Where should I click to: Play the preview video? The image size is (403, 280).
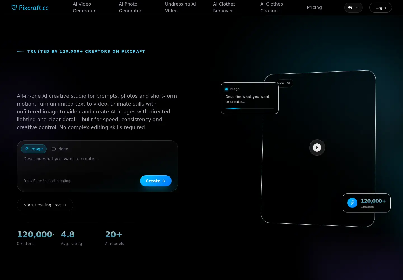coord(317,148)
